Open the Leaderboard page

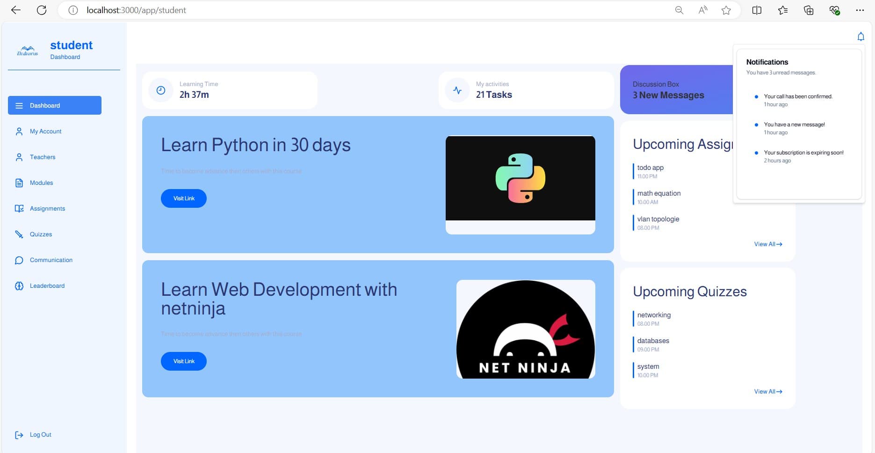point(47,286)
